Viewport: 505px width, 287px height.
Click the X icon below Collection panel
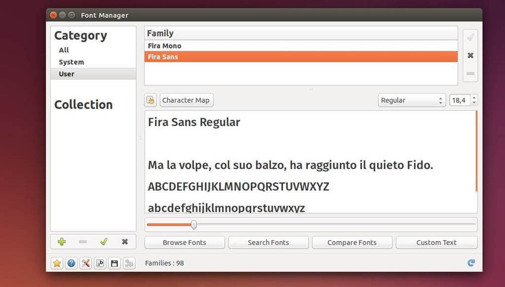click(125, 242)
